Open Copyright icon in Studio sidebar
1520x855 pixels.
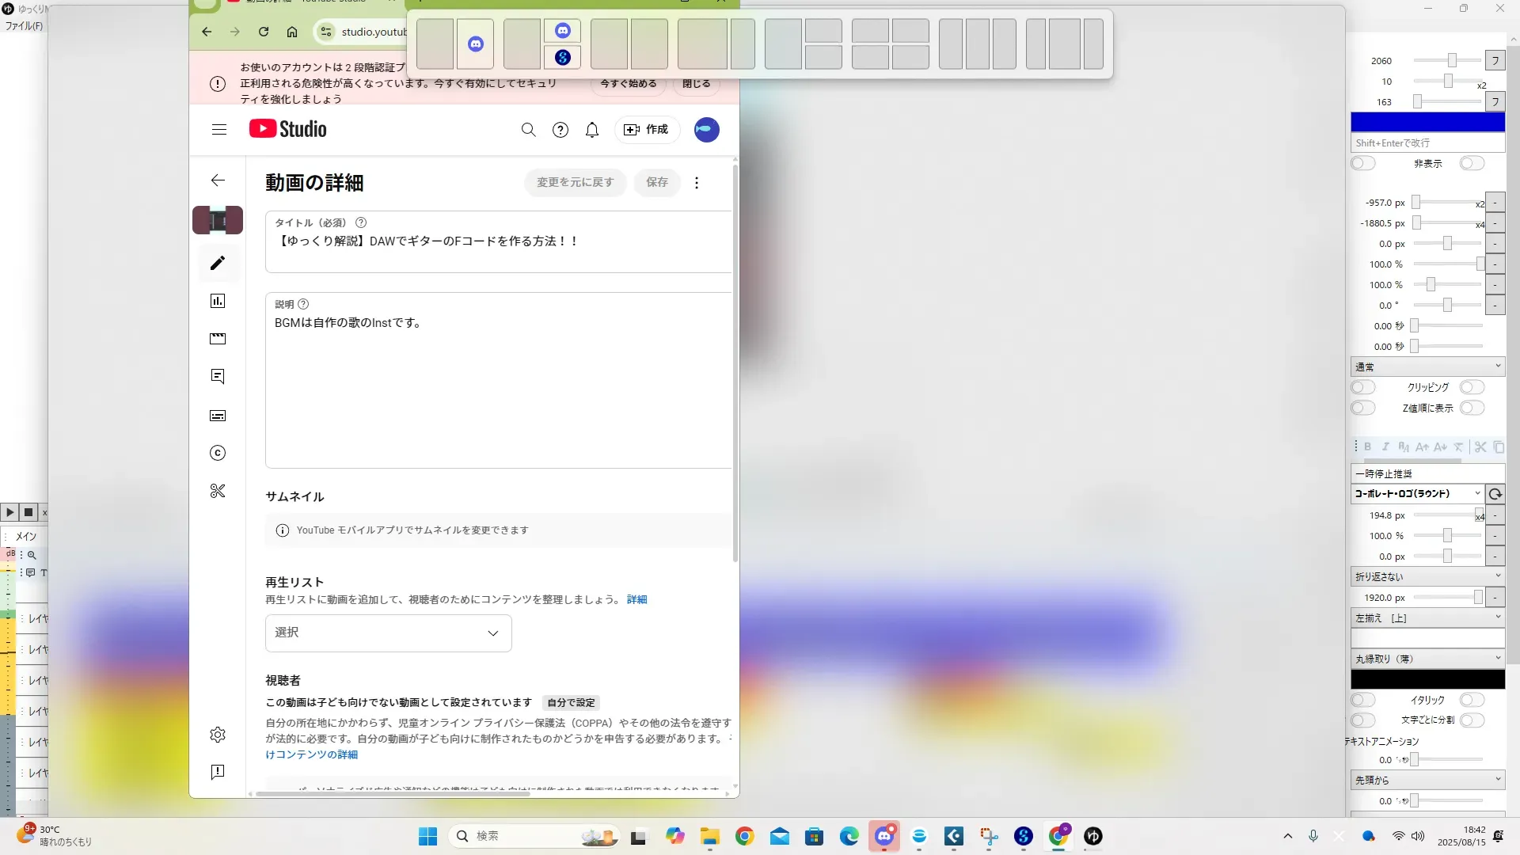pos(218,453)
